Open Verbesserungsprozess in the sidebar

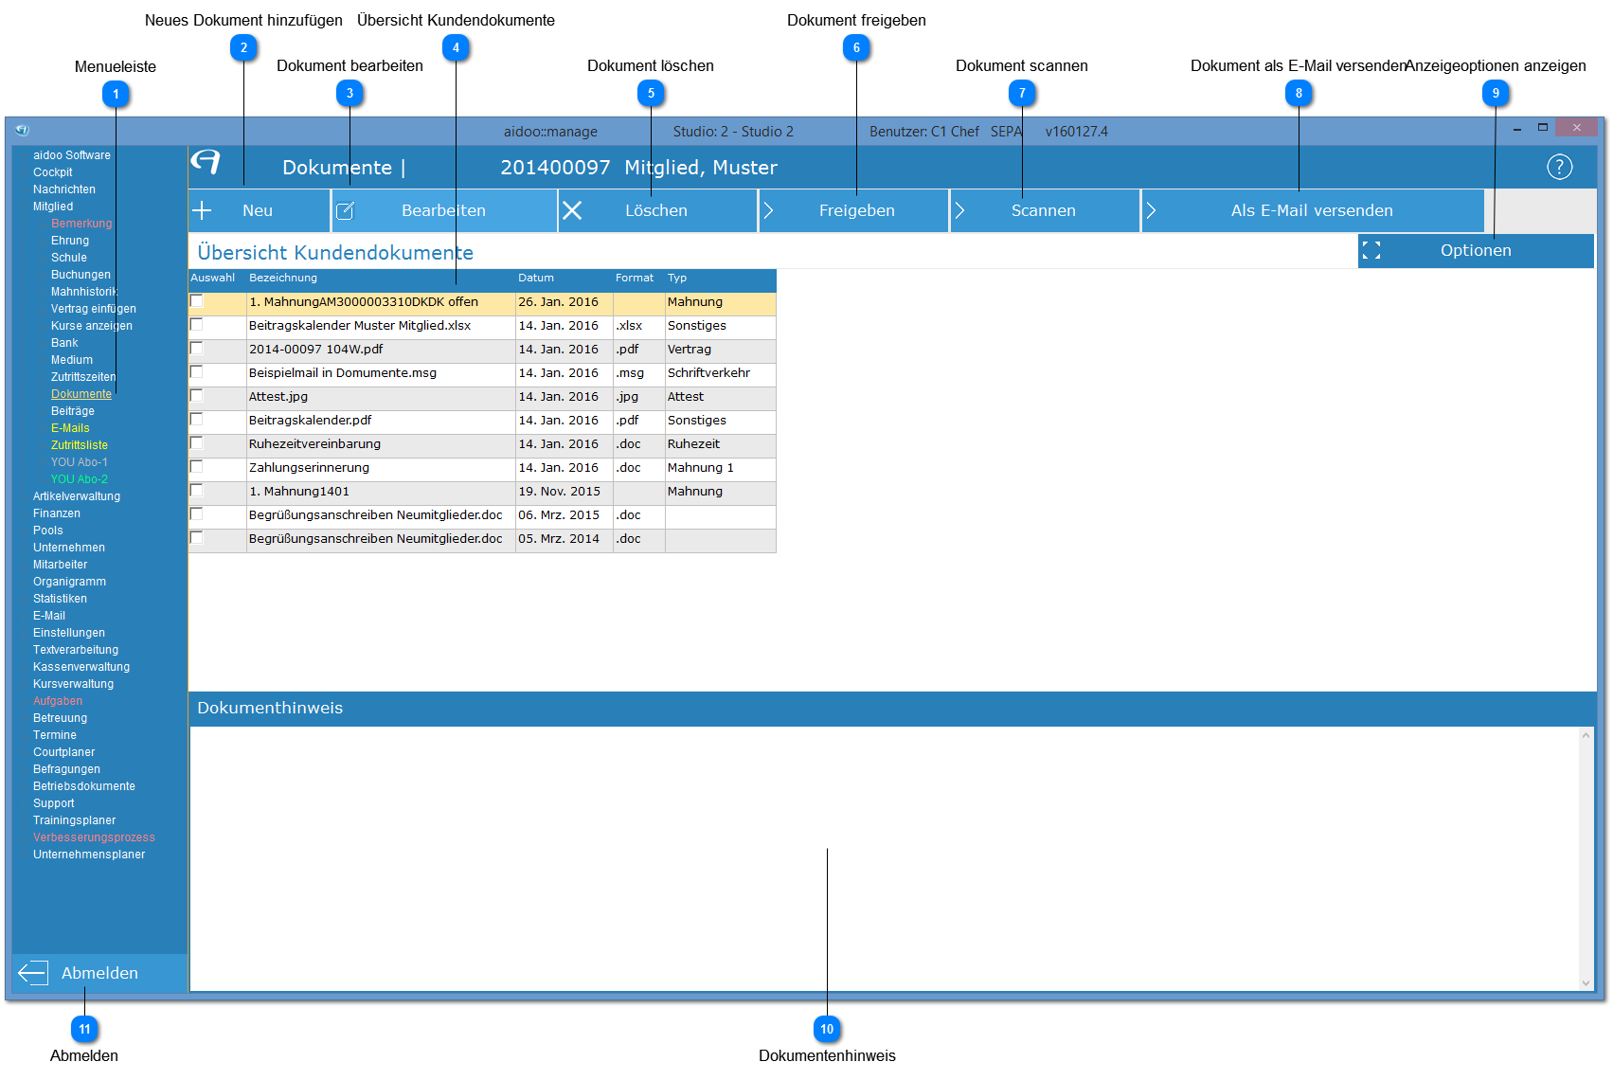94,837
